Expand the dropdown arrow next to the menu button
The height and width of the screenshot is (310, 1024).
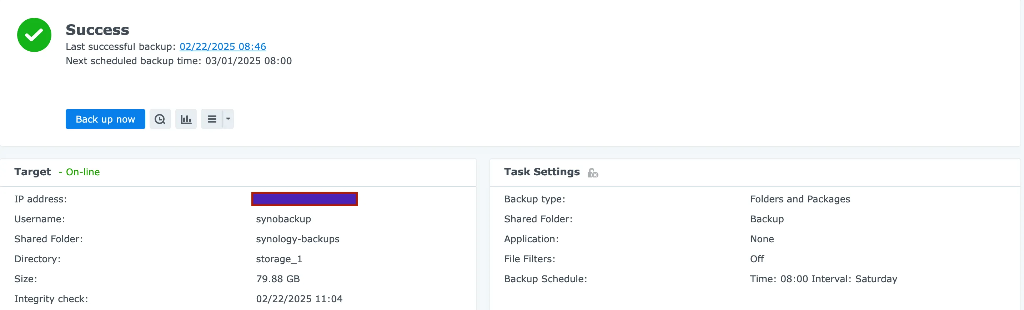coord(228,119)
